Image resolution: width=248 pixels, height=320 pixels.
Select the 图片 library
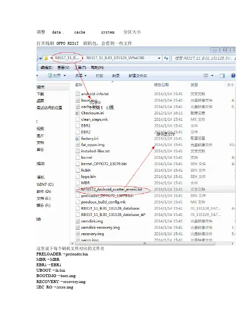[x=41, y=136]
